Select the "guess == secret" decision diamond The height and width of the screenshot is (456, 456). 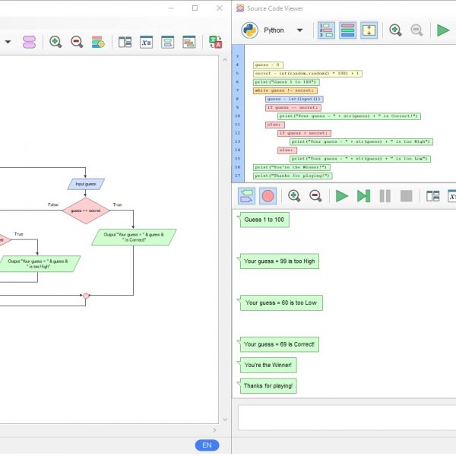coord(85,211)
